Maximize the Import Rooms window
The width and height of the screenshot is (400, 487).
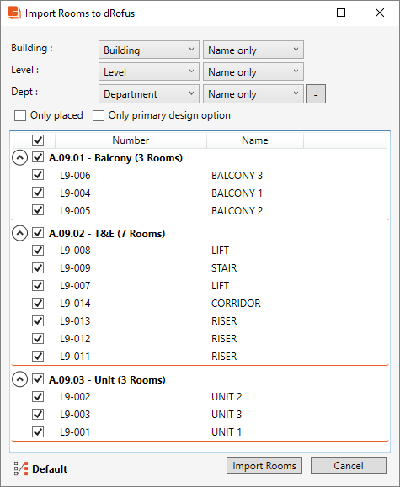click(x=341, y=13)
